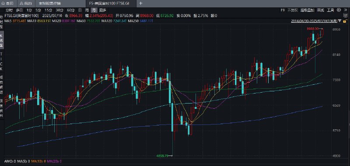Click the 8140 price axis label

(336, 55)
